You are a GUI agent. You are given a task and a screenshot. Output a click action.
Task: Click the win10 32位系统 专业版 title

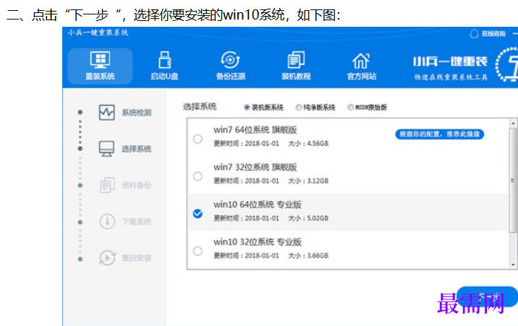click(258, 242)
